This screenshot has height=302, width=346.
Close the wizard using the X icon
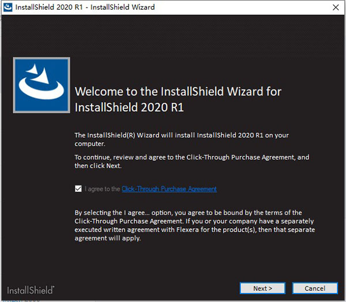pyautogui.click(x=335, y=7)
